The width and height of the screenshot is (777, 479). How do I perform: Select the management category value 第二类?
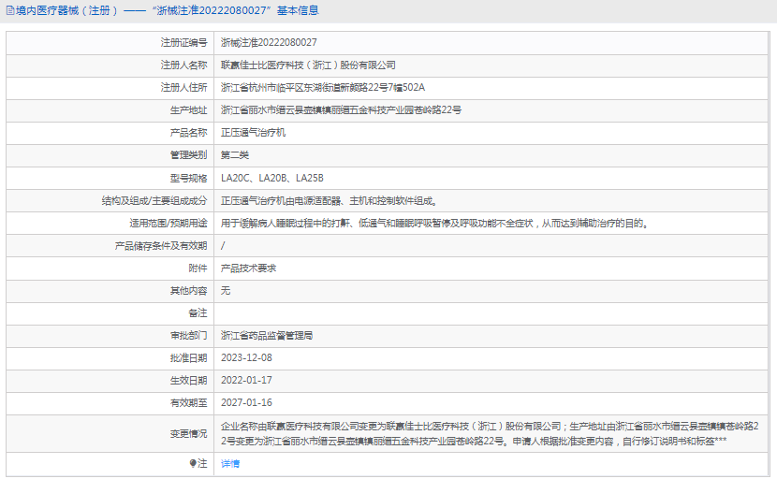pos(235,155)
